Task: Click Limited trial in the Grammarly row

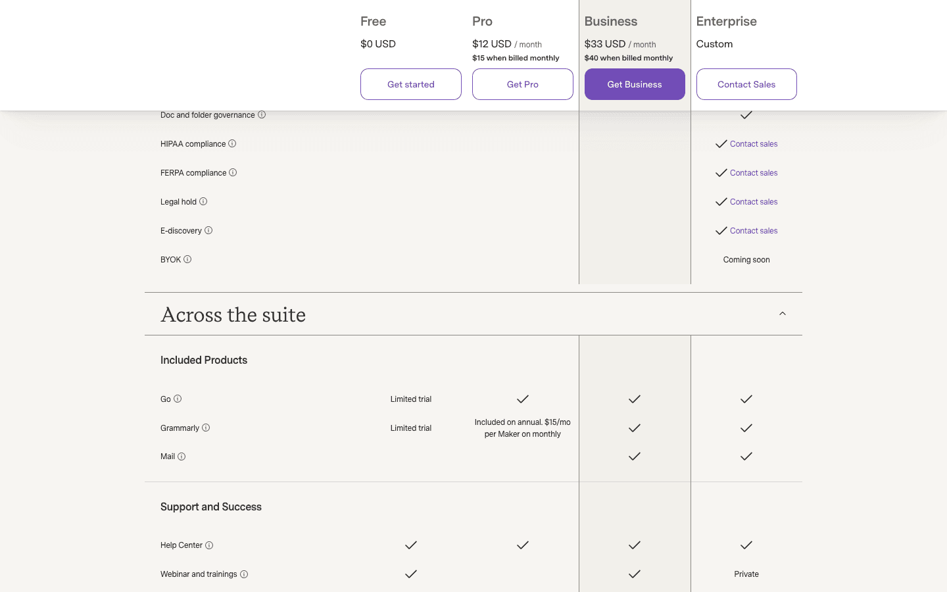Action: (411, 428)
